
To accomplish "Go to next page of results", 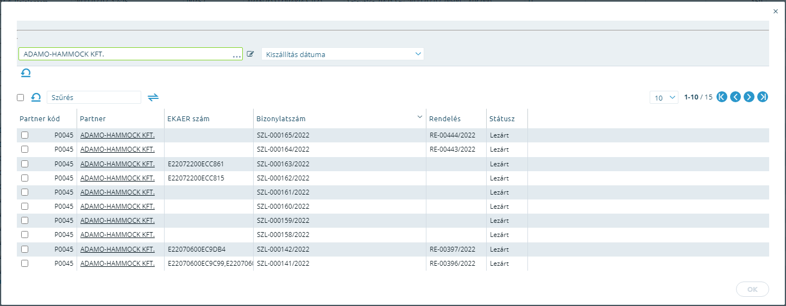I will 749,97.
